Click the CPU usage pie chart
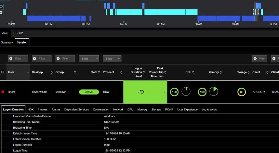The height and width of the screenshot is (153, 279). click(186, 92)
